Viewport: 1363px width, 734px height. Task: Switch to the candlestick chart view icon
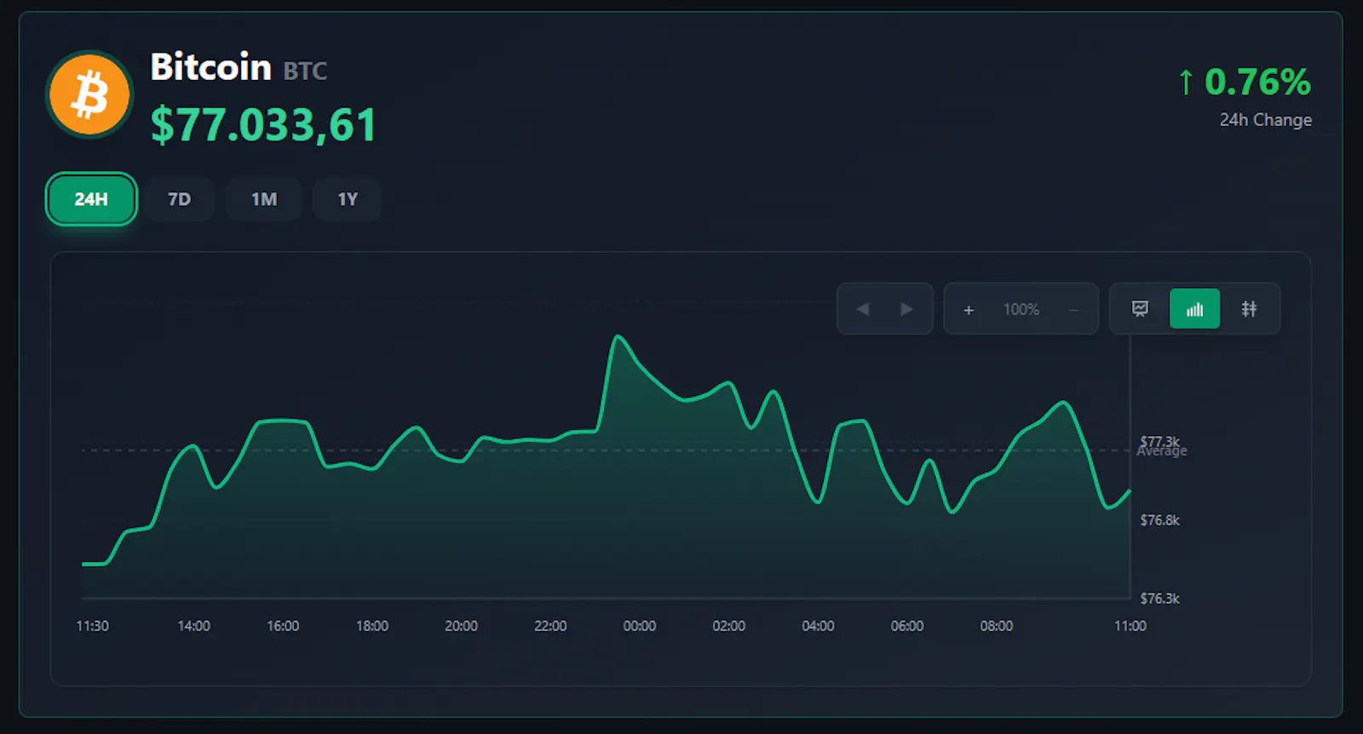1249,309
